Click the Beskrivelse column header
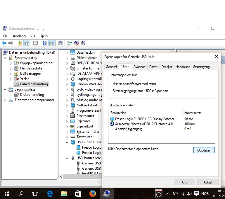Viewport: 225px width, 199px height. point(145,113)
